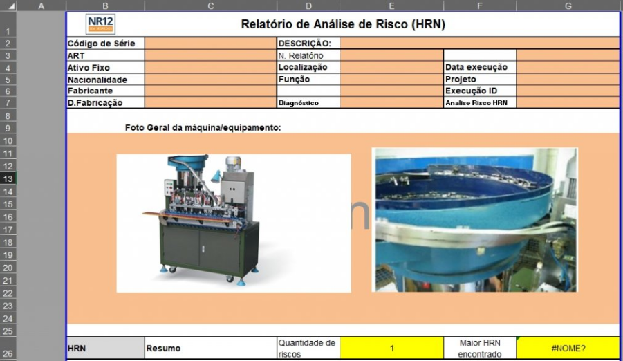Viewport: 623px width, 361px height.
Task: Click the Select All corner button
Action: [7, 6]
